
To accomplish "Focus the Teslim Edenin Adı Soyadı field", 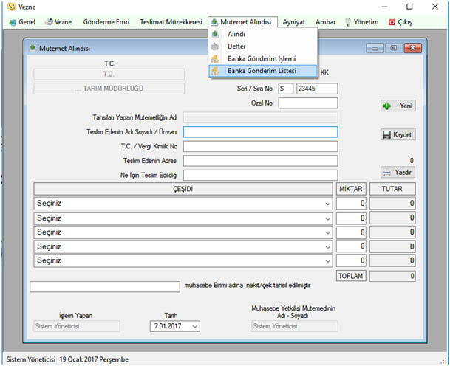I will coord(260,132).
